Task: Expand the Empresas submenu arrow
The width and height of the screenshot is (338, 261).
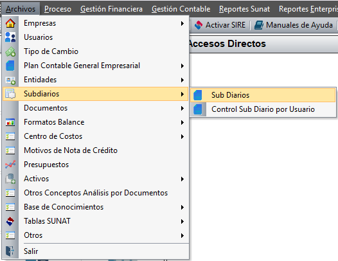Action: (182, 23)
